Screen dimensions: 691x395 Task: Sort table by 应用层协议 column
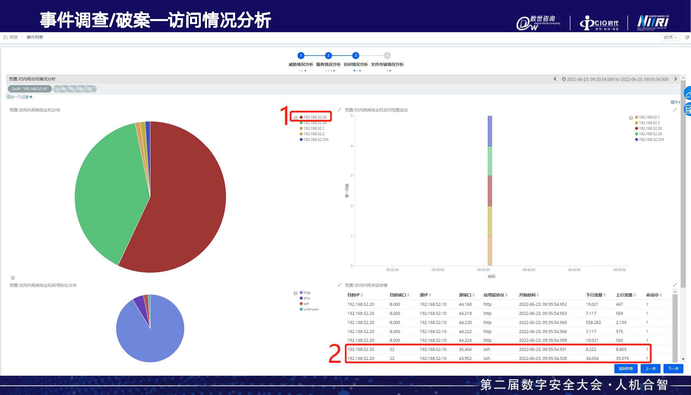tap(495, 295)
